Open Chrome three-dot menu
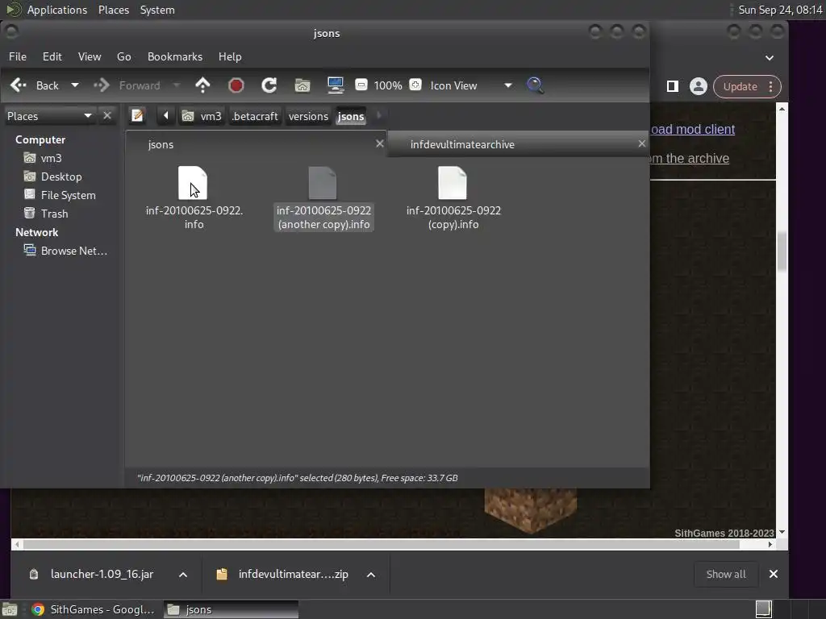The height and width of the screenshot is (619, 826). [x=770, y=86]
